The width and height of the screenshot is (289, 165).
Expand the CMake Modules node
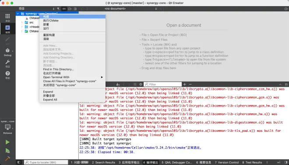coord(22,31)
